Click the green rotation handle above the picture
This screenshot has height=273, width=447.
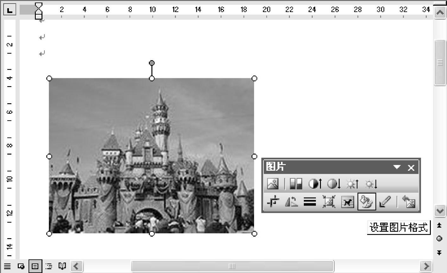tap(152, 63)
